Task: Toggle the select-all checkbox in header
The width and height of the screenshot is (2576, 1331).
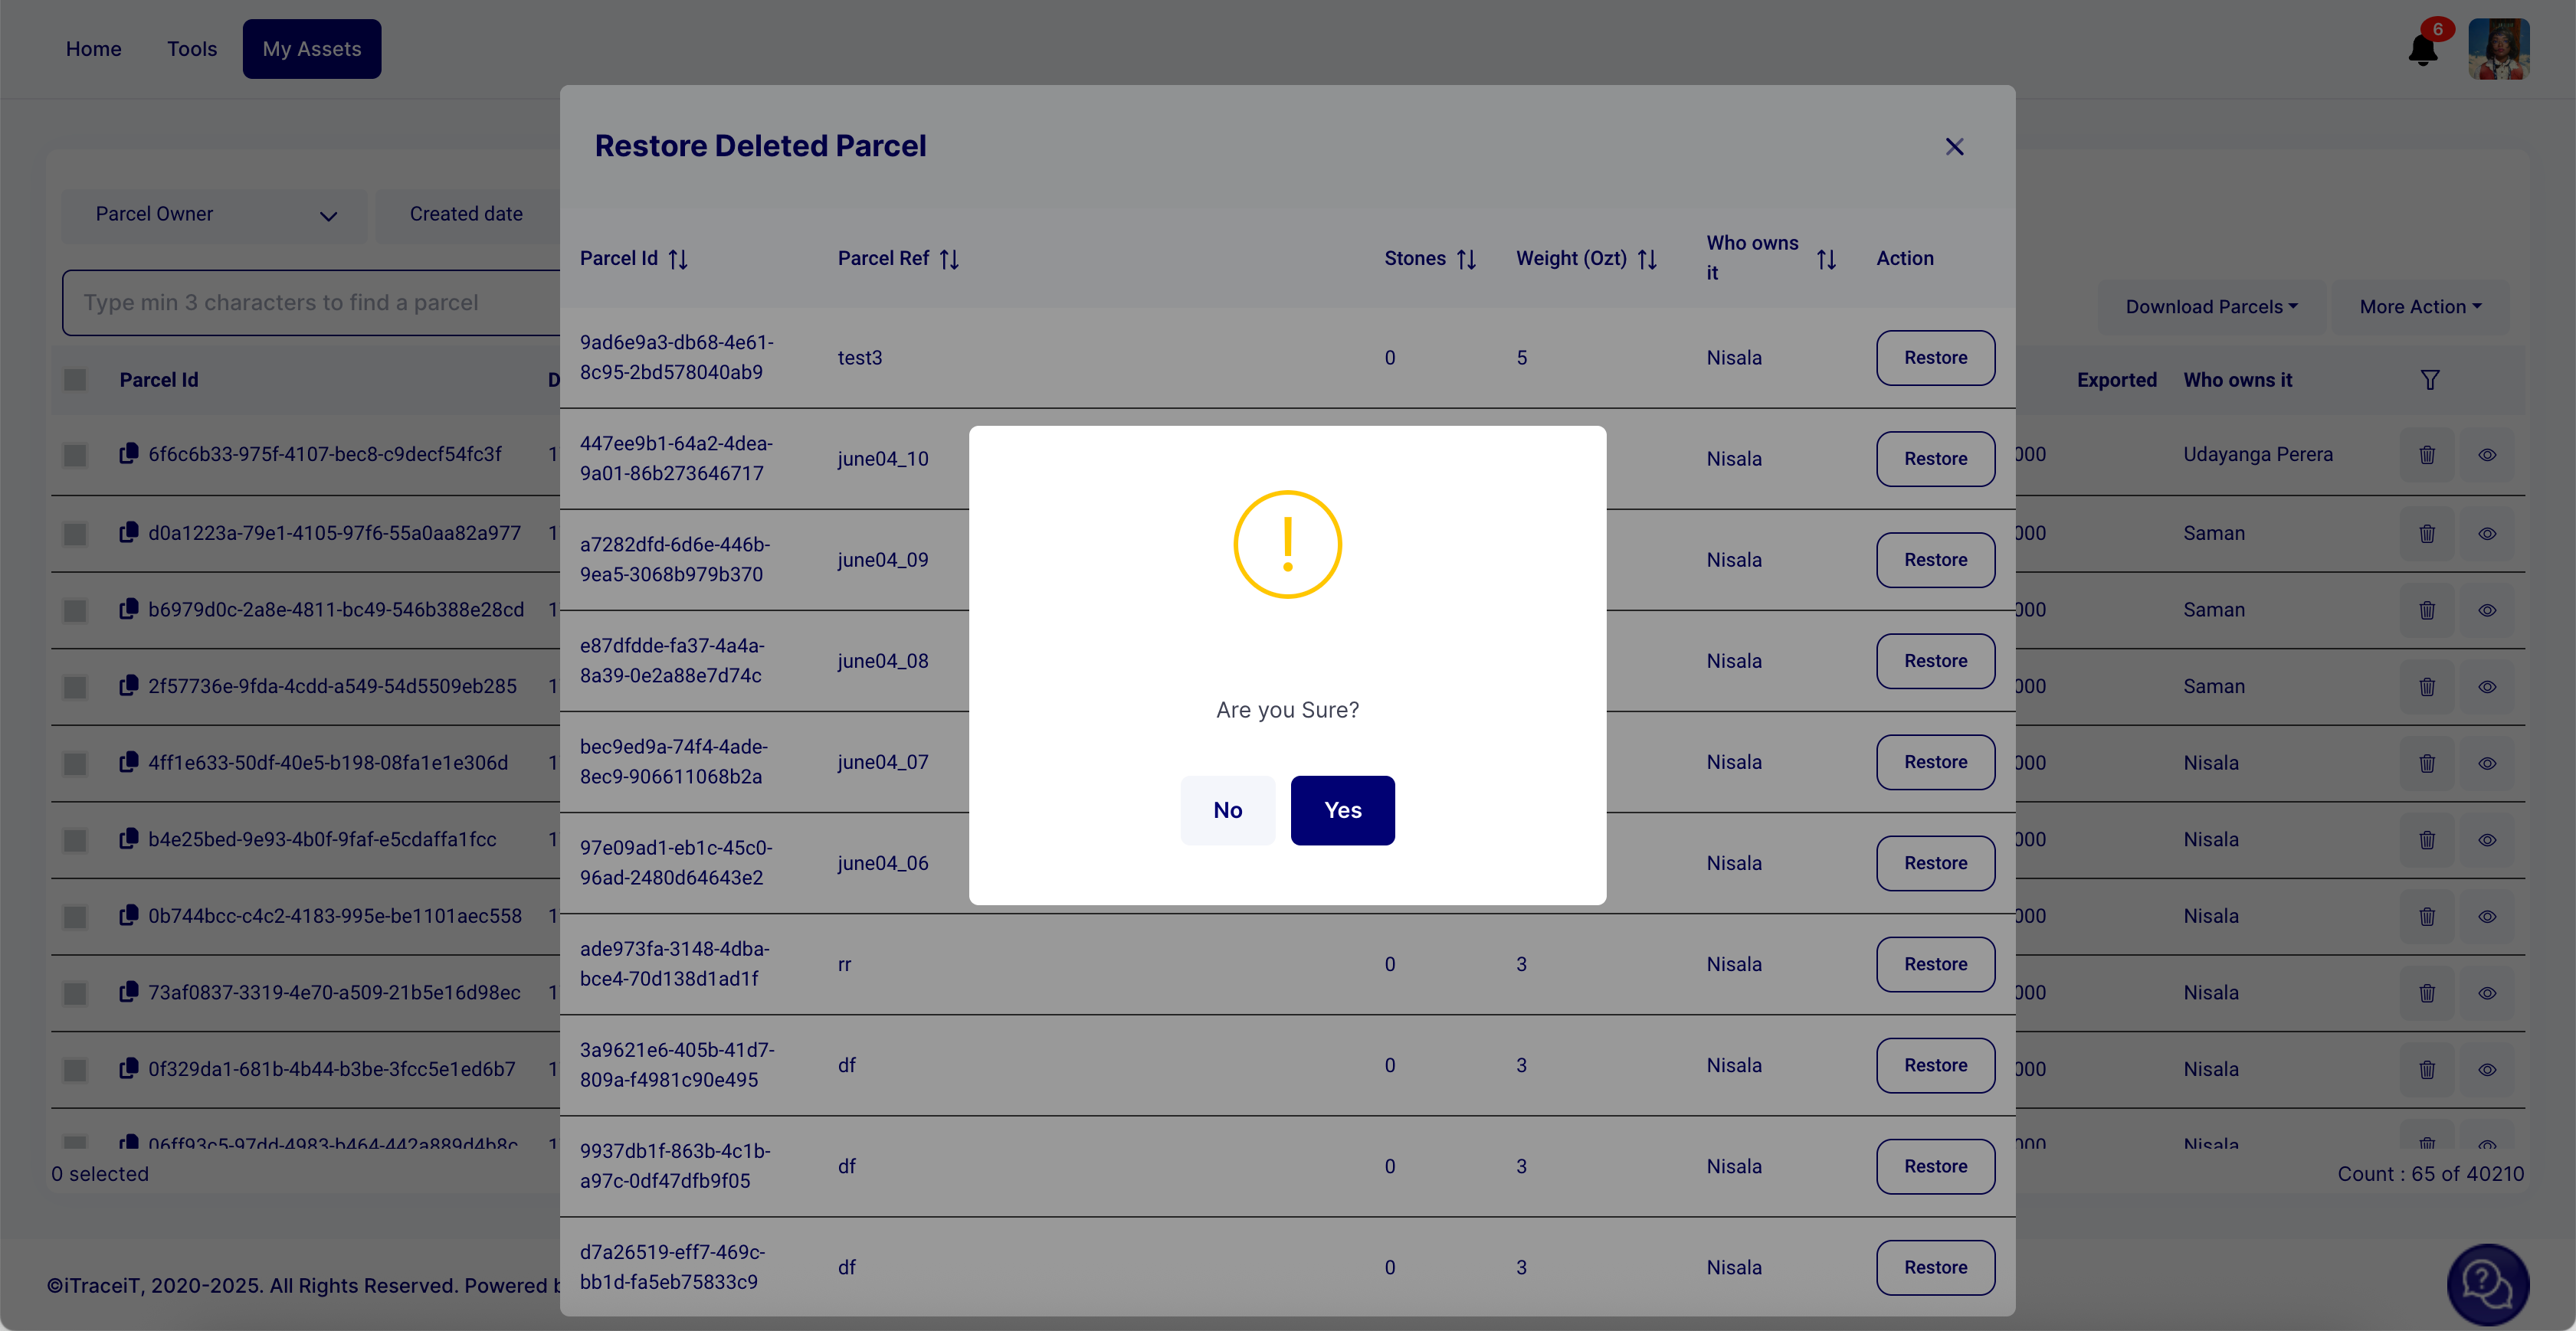Action: (x=75, y=380)
